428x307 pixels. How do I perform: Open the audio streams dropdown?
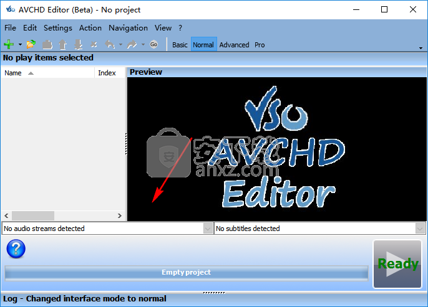(208, 229)
